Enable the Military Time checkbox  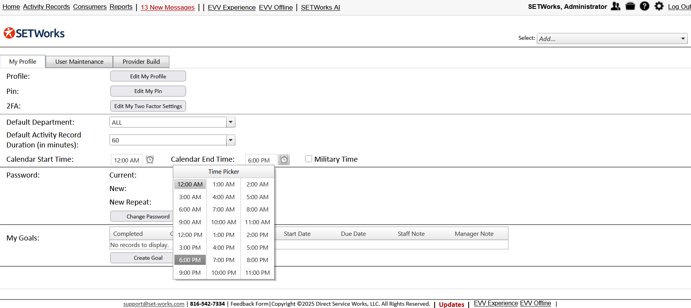click(309, 159)
